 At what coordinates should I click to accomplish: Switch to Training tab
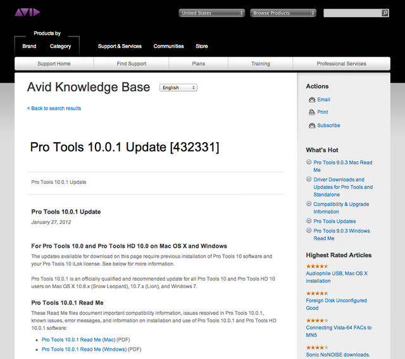(x=260, y=64)
